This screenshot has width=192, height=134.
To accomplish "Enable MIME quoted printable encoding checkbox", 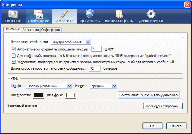I will pyautogui.click(x=13, y=56).
